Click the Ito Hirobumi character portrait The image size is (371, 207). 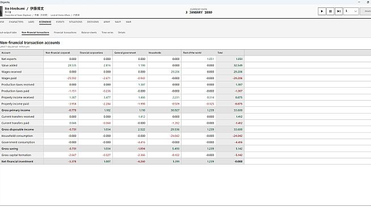point(1,11)
